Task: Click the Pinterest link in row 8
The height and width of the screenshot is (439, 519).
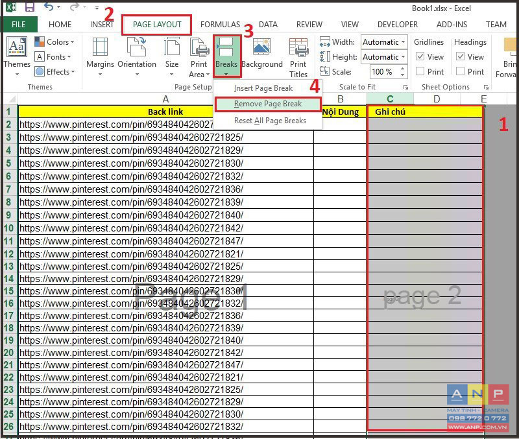Action: 132,202
